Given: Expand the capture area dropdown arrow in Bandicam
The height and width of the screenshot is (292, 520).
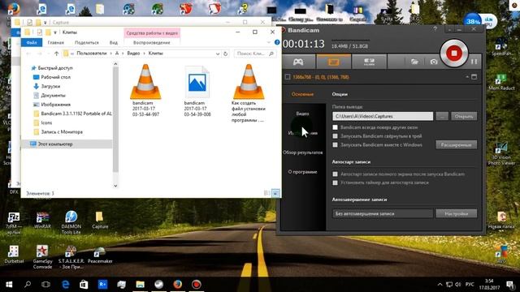Looking at the screenshot, I should [x=467, y=77].
